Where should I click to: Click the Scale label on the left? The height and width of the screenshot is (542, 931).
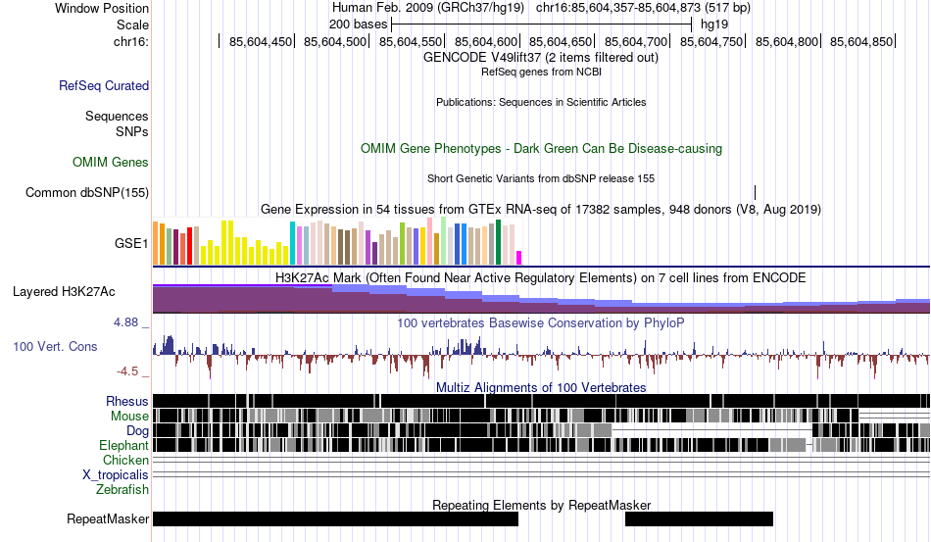132,25
